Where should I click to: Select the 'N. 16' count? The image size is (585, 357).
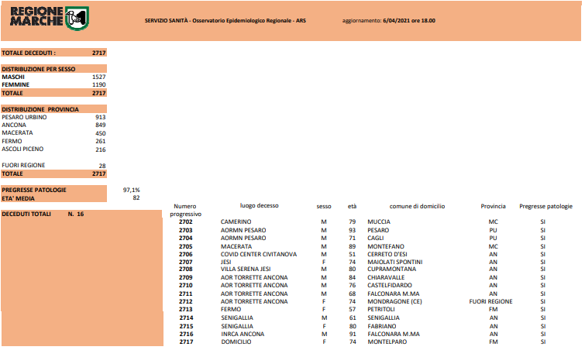click(x=76, y=215)
